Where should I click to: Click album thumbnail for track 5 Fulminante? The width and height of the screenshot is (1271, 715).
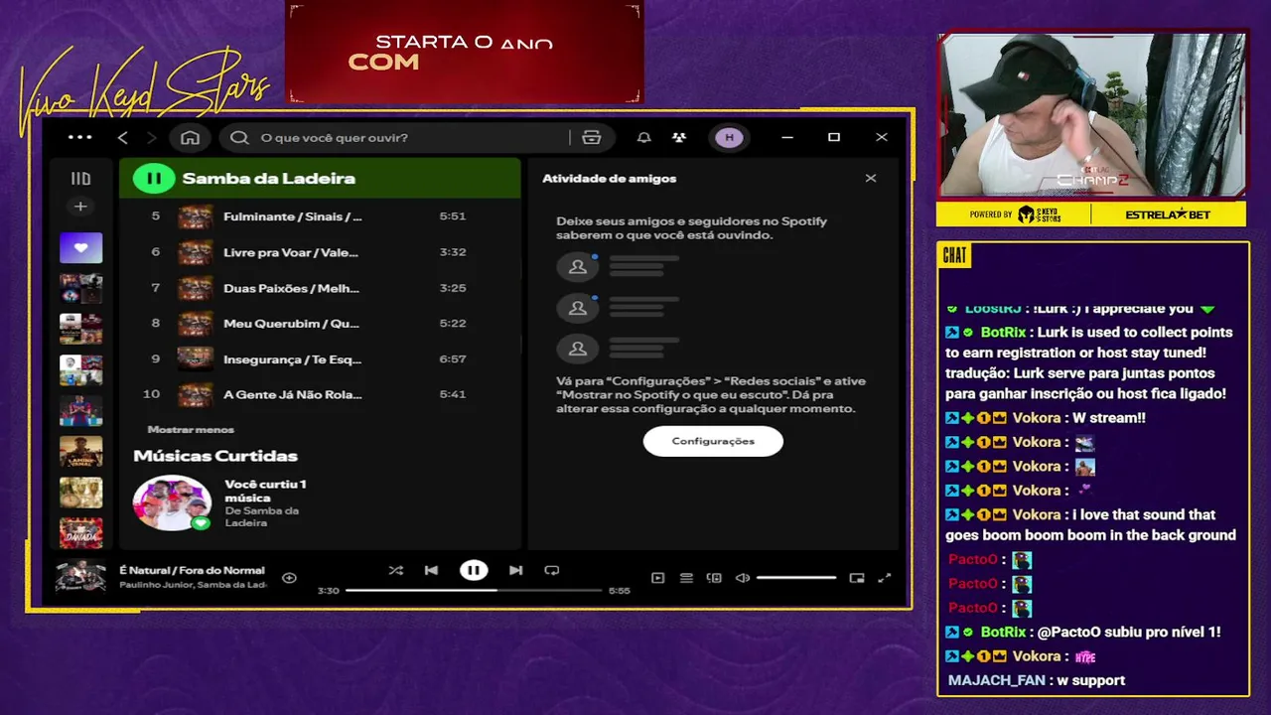tap(195, 216)
